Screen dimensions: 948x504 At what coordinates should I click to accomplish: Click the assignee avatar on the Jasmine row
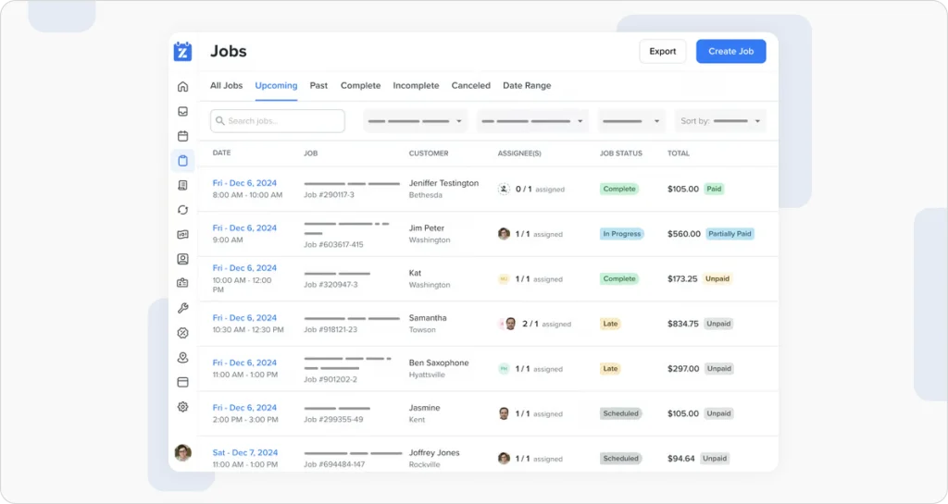(x=504, y=413)
